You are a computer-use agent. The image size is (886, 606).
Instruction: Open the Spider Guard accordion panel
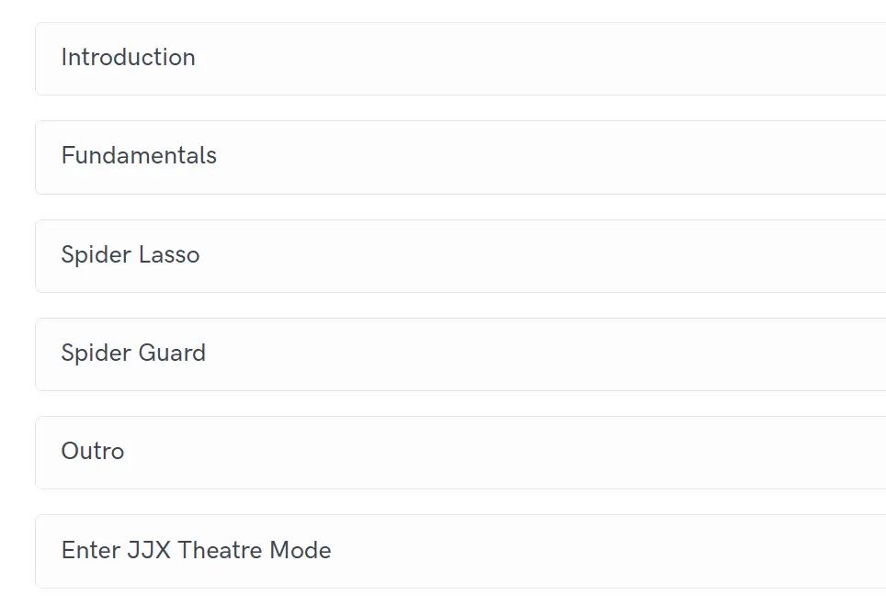point(460,353)
